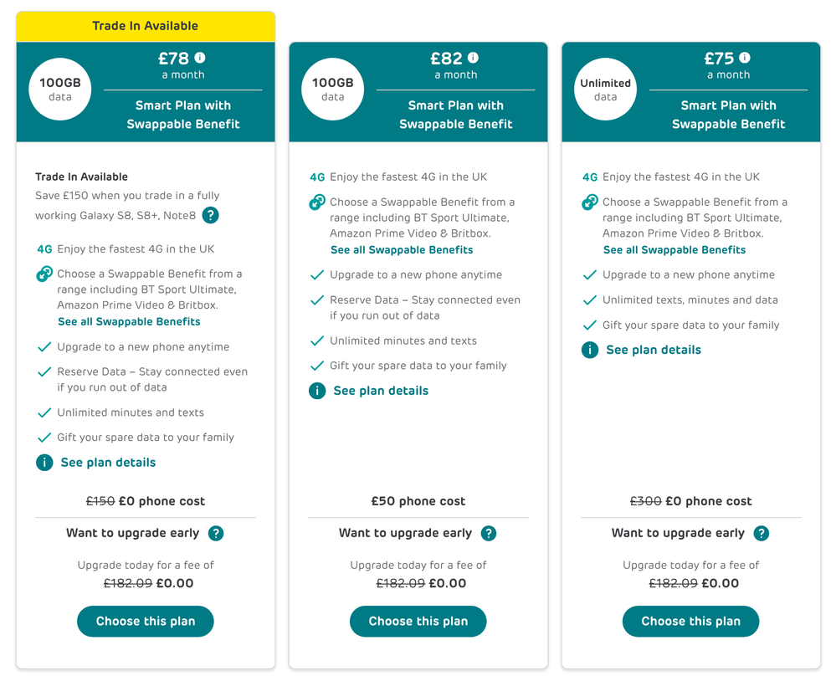The height and width of the screenshot is (681, 836).
Task: Expand See plan details for £82 plan
Action: [381, 391]
